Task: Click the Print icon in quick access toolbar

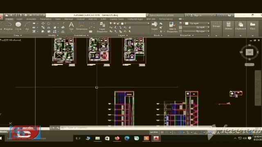Action: click(x=26, y=15)
